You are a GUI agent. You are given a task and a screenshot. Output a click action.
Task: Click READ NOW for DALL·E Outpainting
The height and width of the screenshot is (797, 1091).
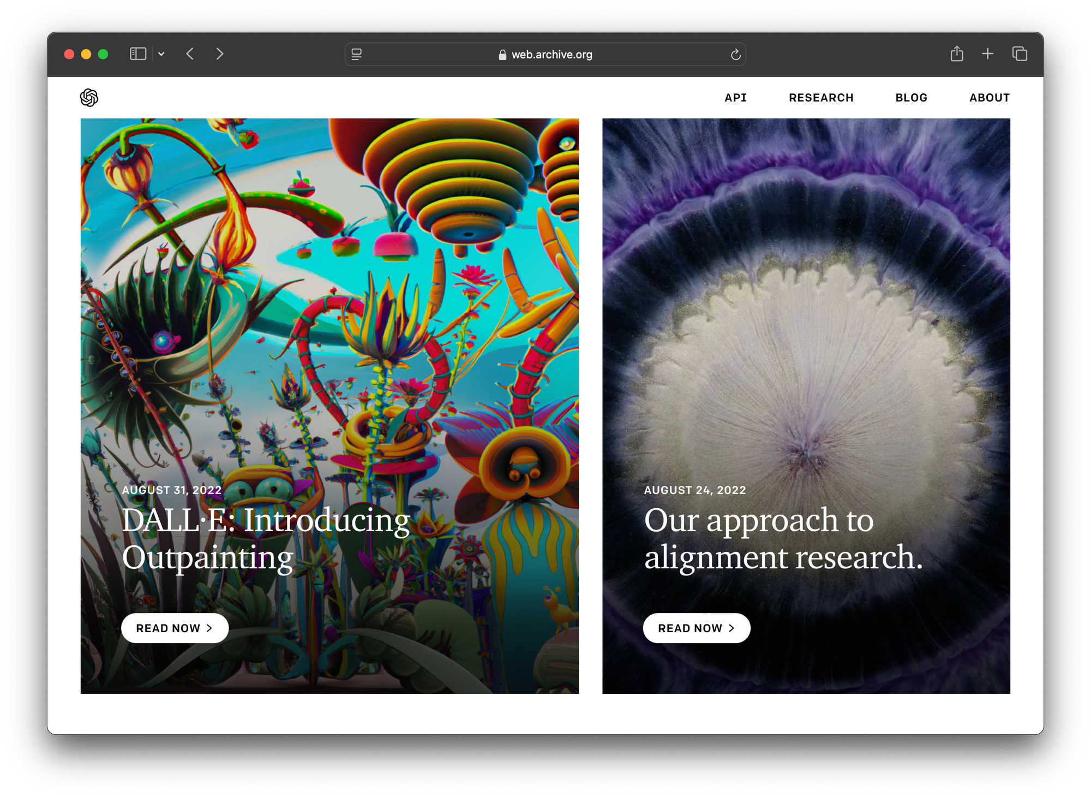(x=175, y=628)
